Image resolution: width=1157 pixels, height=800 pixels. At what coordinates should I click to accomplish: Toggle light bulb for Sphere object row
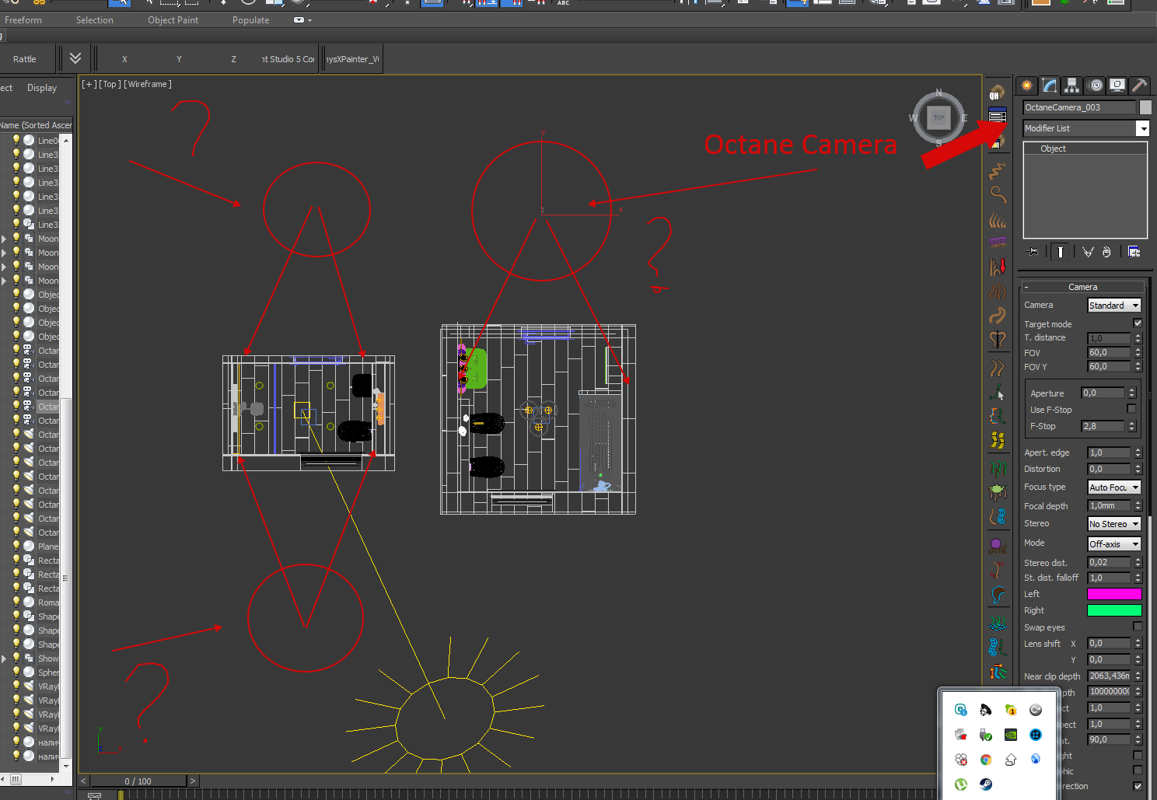click(x=16, y=672)
